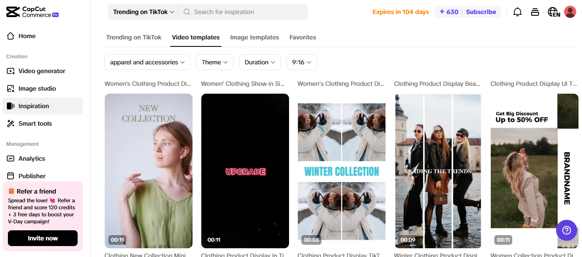Image resolution: width=582 pixels, height=257 pixels.
Task: Click the 'Clothing Product Display UI T...' title
Action: (x=534, y=84)
